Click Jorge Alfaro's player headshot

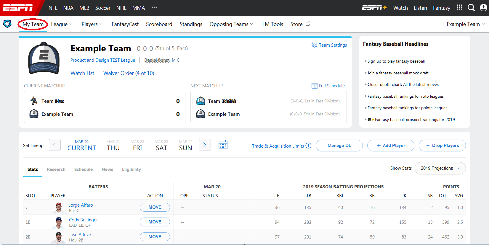click(59, 208)
